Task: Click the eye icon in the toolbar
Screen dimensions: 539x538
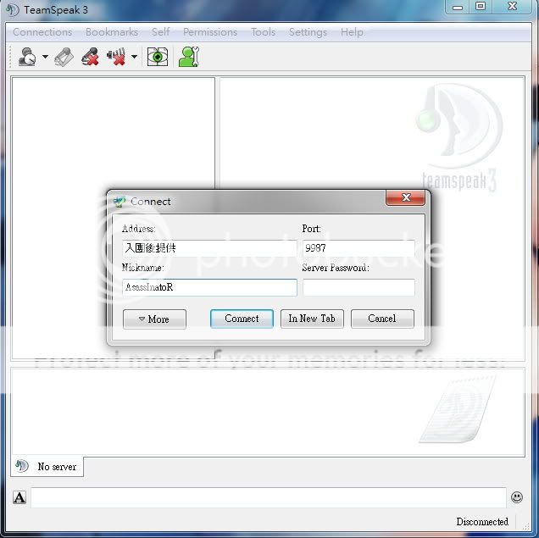Action: click(158, 58)
